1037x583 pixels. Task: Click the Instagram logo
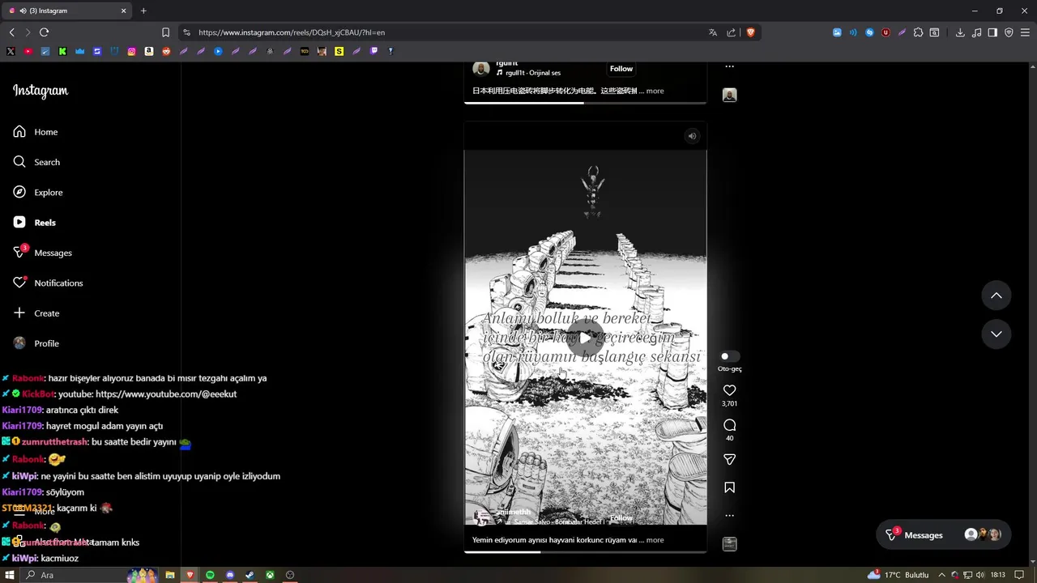(41, 91)
